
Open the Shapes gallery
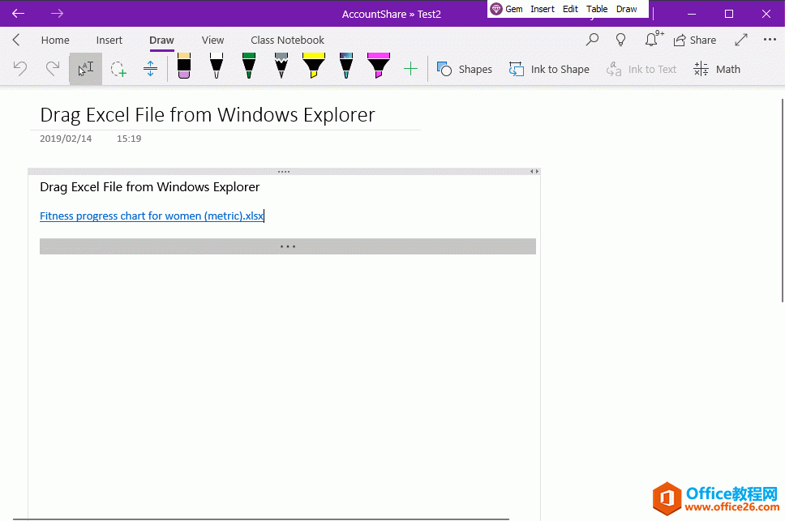464,69
